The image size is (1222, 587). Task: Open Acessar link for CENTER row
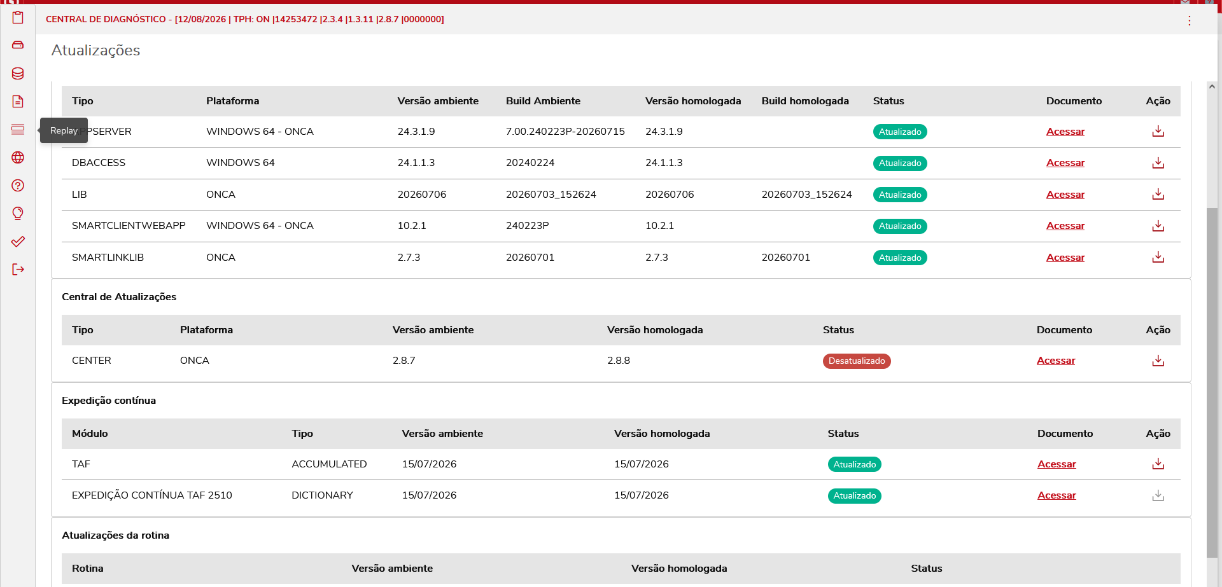click(x=1056, y=361)
